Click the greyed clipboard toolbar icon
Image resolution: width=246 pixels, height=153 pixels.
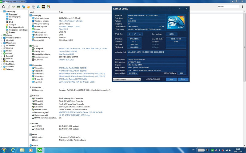pos(34,7)
